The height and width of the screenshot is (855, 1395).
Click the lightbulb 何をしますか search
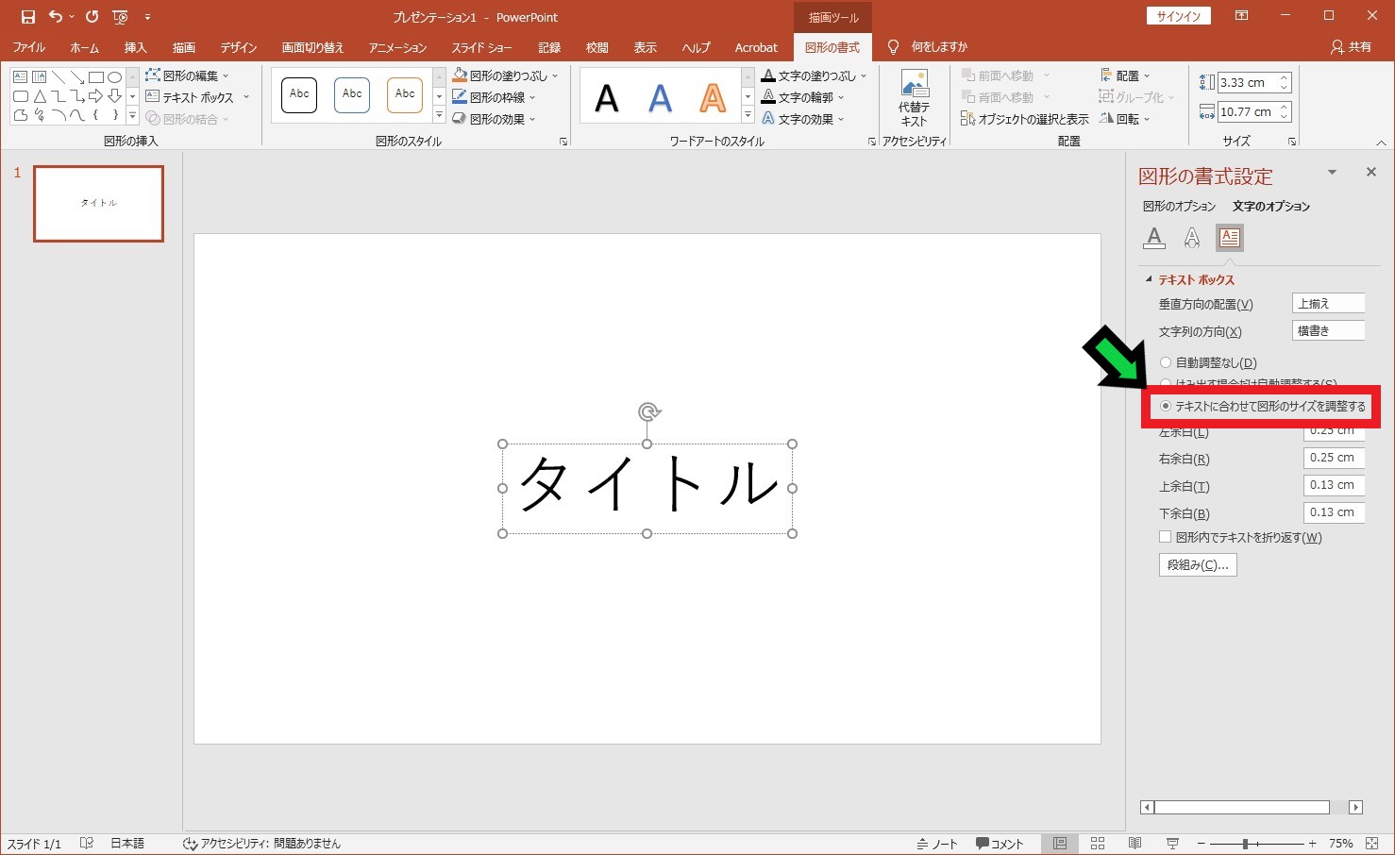[930, 47]
